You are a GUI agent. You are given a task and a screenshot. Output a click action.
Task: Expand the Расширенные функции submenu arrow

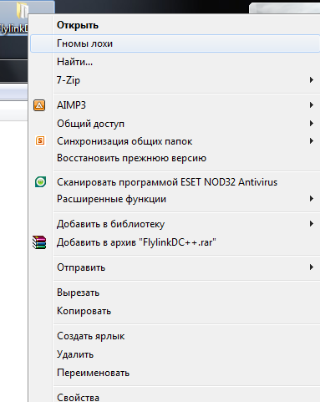coord(312,199)
